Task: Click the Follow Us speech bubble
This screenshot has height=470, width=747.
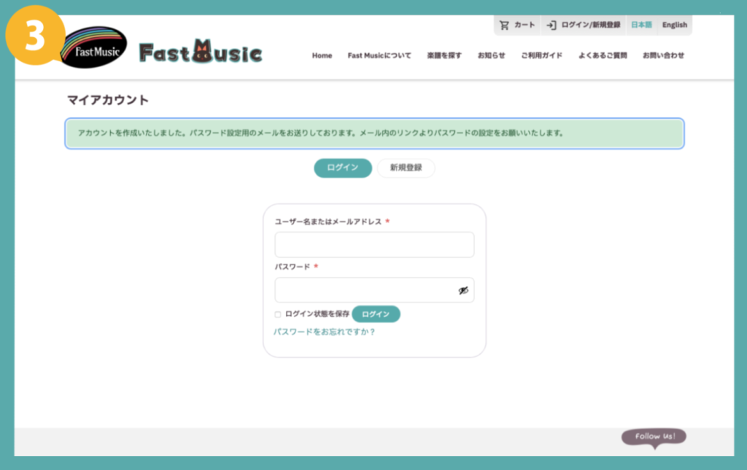Action: (654, 437)
